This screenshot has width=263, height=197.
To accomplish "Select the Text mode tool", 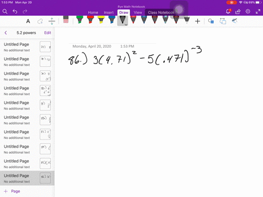I will [x=28, y=21].
